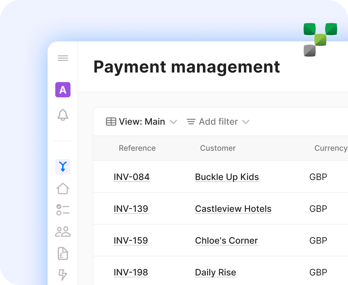Open the "View: Main" dropdown
The image size is (348, 285).
142,122
